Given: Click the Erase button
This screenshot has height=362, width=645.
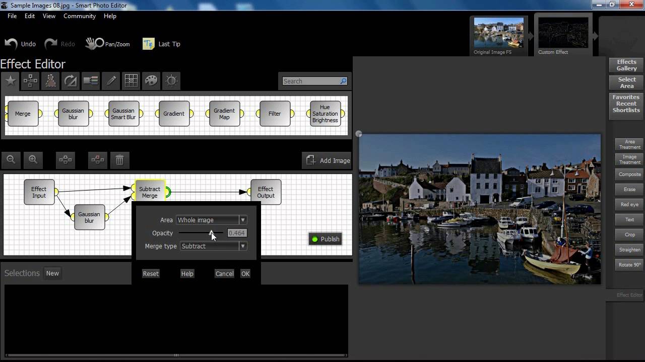Looking at the screenshot, I should [629, 190].
